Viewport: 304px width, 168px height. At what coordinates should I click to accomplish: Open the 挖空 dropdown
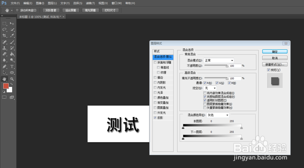(210, 88)
